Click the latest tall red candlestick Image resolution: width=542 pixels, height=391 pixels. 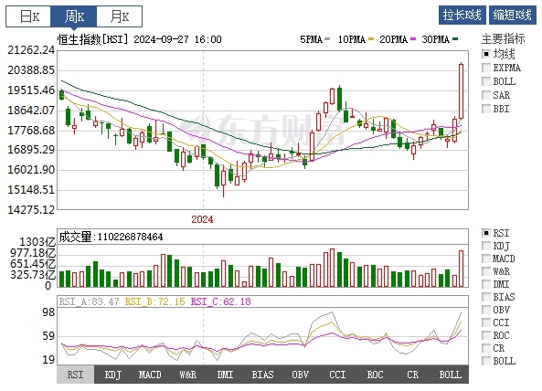[462, 91]
